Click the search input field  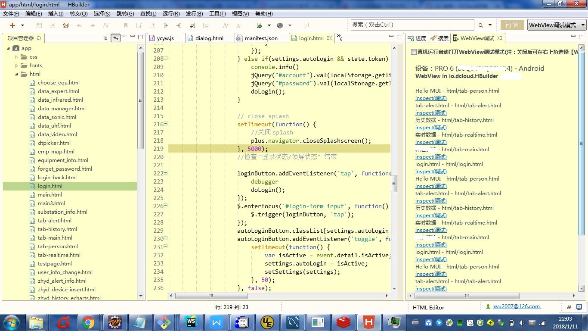click(412, 25)
